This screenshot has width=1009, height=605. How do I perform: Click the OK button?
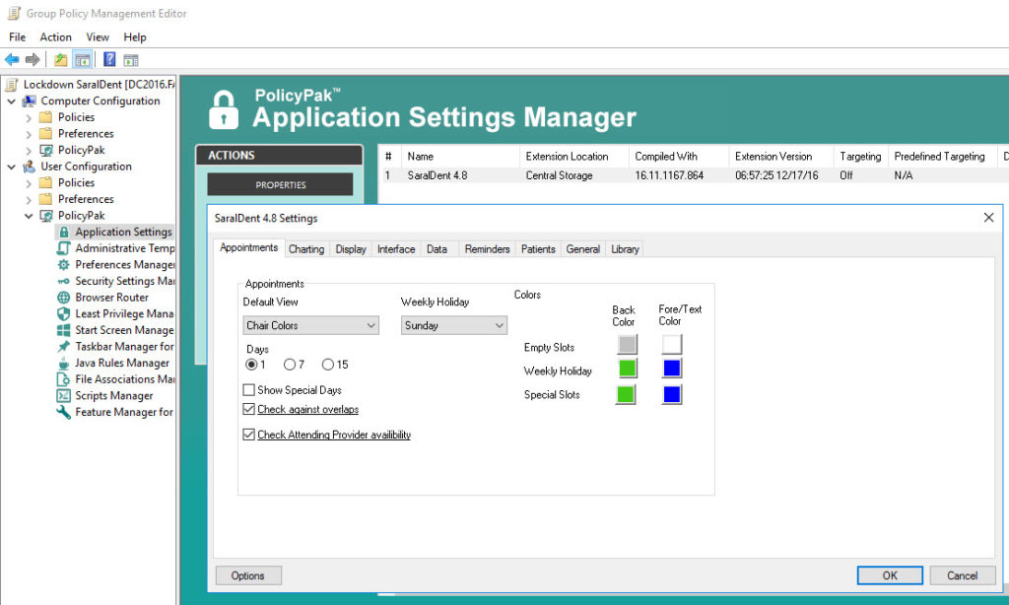(890, 575)
